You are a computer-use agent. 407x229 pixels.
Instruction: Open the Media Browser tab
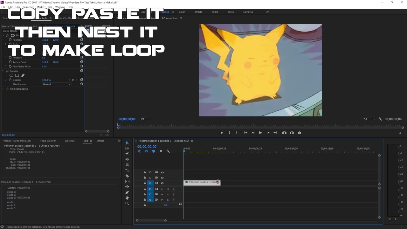click(x=48, y=141)
